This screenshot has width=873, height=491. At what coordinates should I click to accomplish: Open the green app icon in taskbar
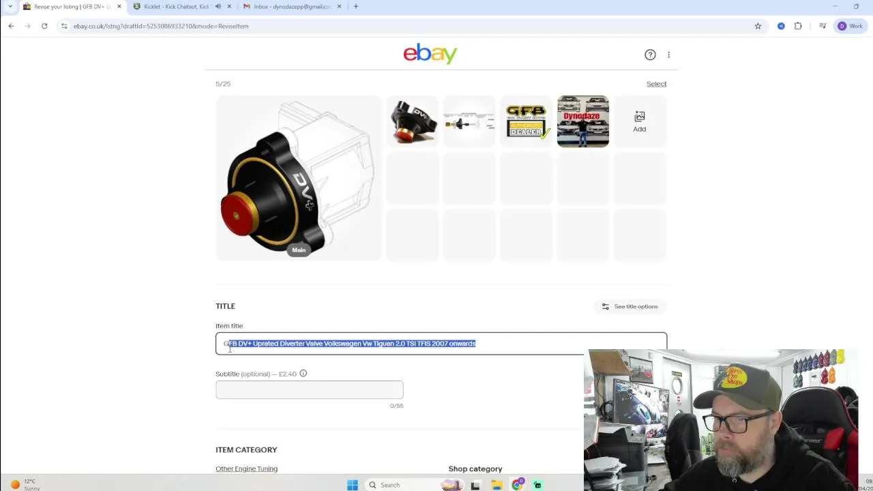[x=537, y=485]
